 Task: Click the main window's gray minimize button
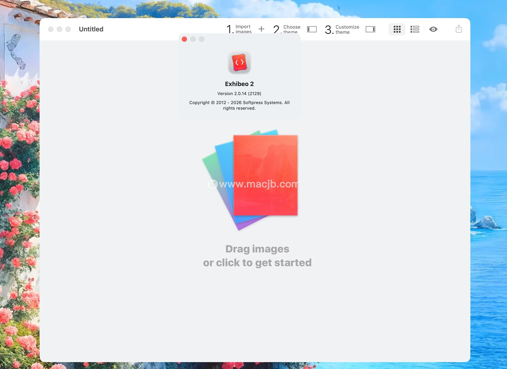click(x=59, y=29)
